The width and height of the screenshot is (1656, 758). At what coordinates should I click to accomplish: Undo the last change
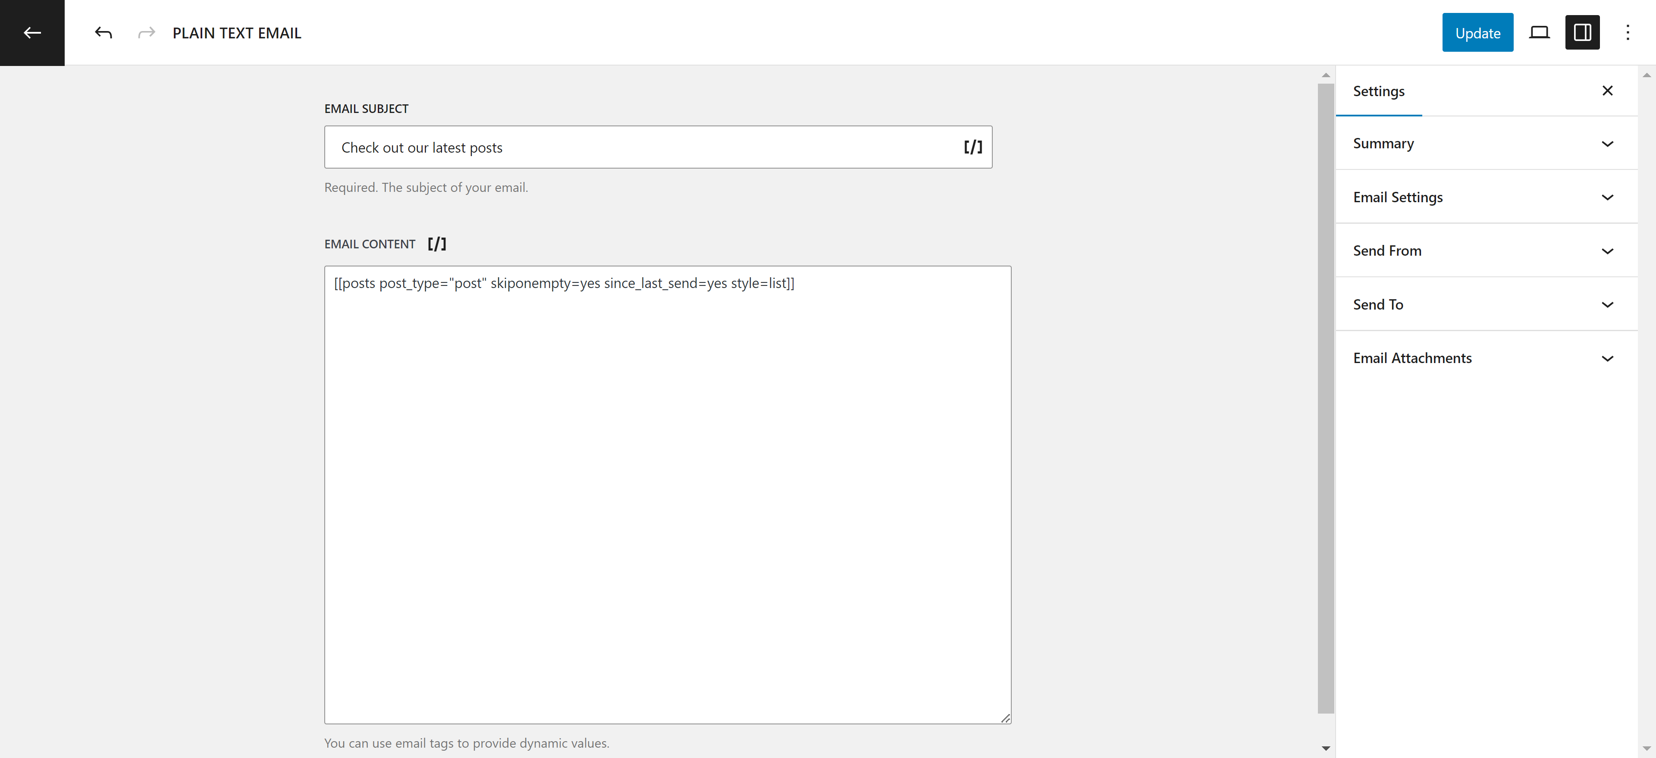pyautogui.click(x=103, y=33)
